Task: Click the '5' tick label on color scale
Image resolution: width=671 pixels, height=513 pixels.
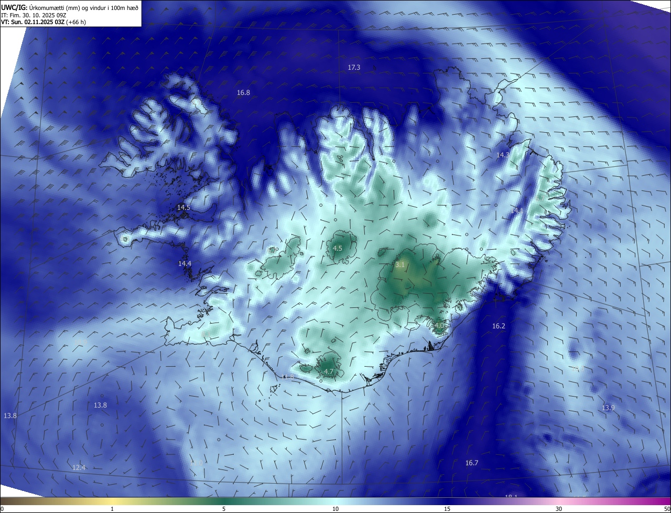Action: (224, 509)
